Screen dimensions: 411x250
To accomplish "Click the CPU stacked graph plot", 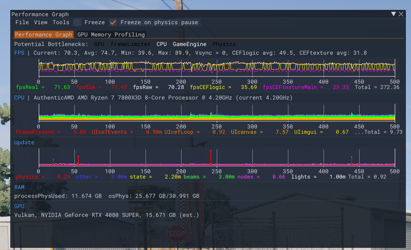I will point(217,113).
